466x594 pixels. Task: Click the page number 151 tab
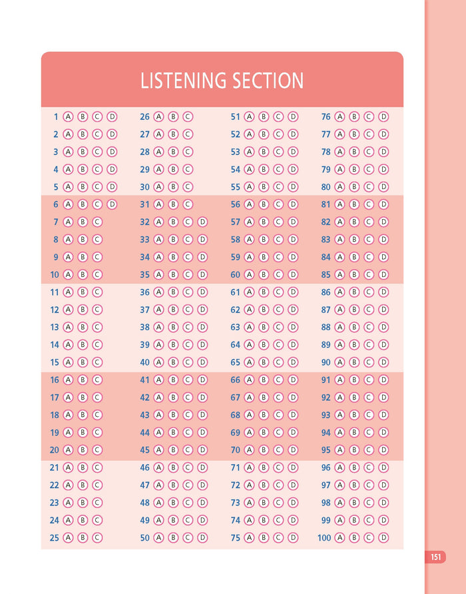435,557
